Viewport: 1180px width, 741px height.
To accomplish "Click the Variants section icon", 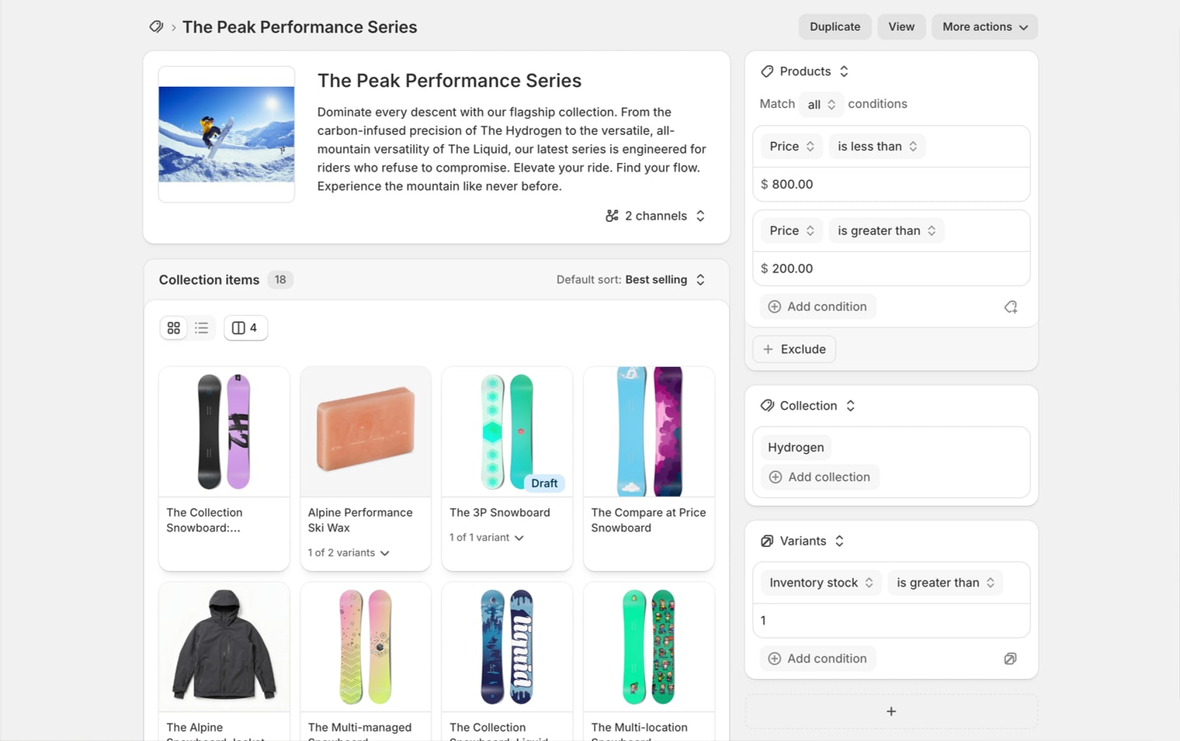I will tap(767, 541).
